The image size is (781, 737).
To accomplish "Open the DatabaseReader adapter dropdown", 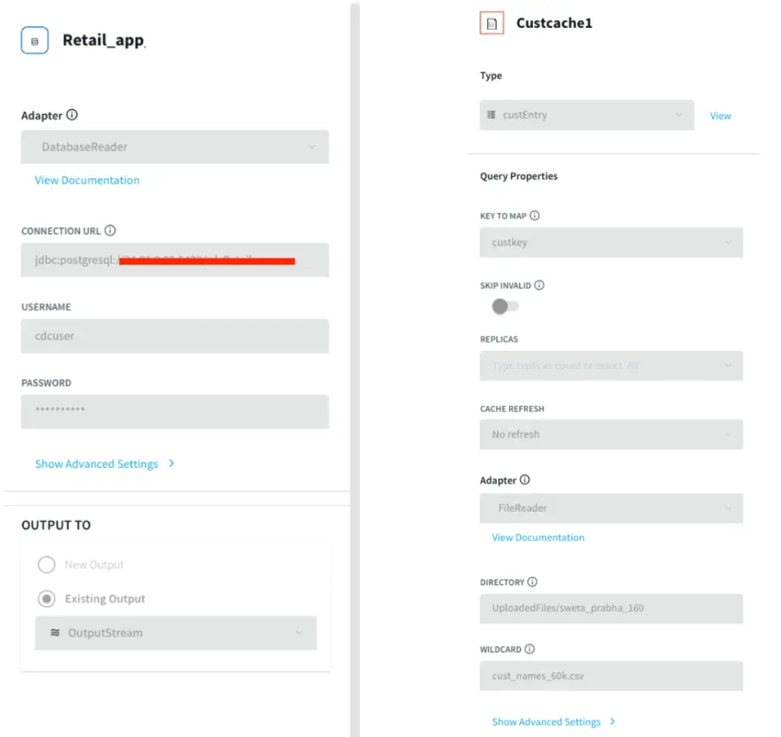I will coord(175,147).
